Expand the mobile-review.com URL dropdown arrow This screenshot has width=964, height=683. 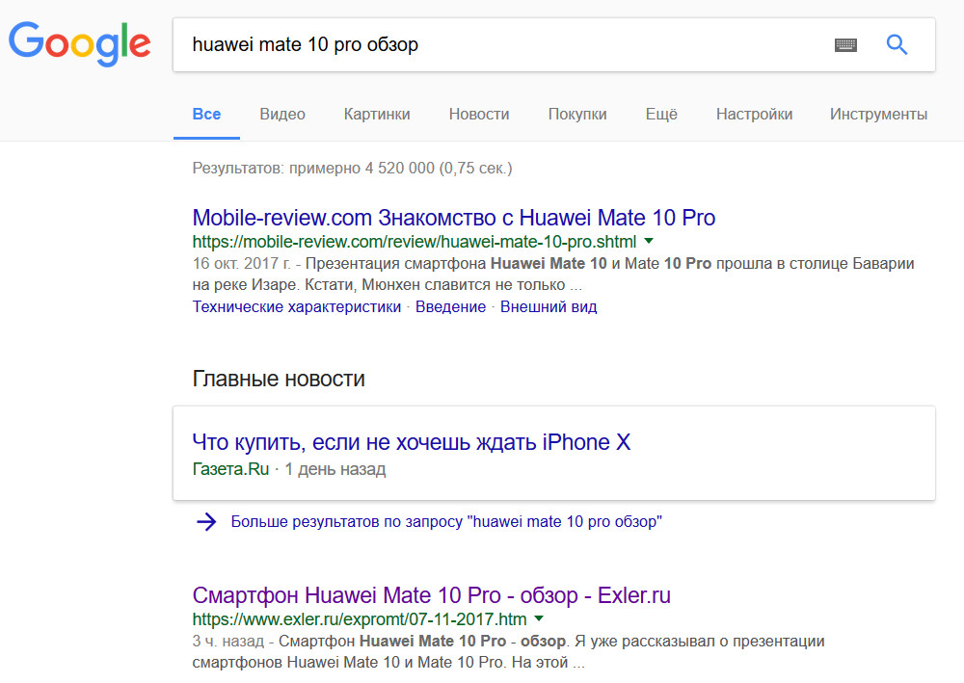coord(649,241)
